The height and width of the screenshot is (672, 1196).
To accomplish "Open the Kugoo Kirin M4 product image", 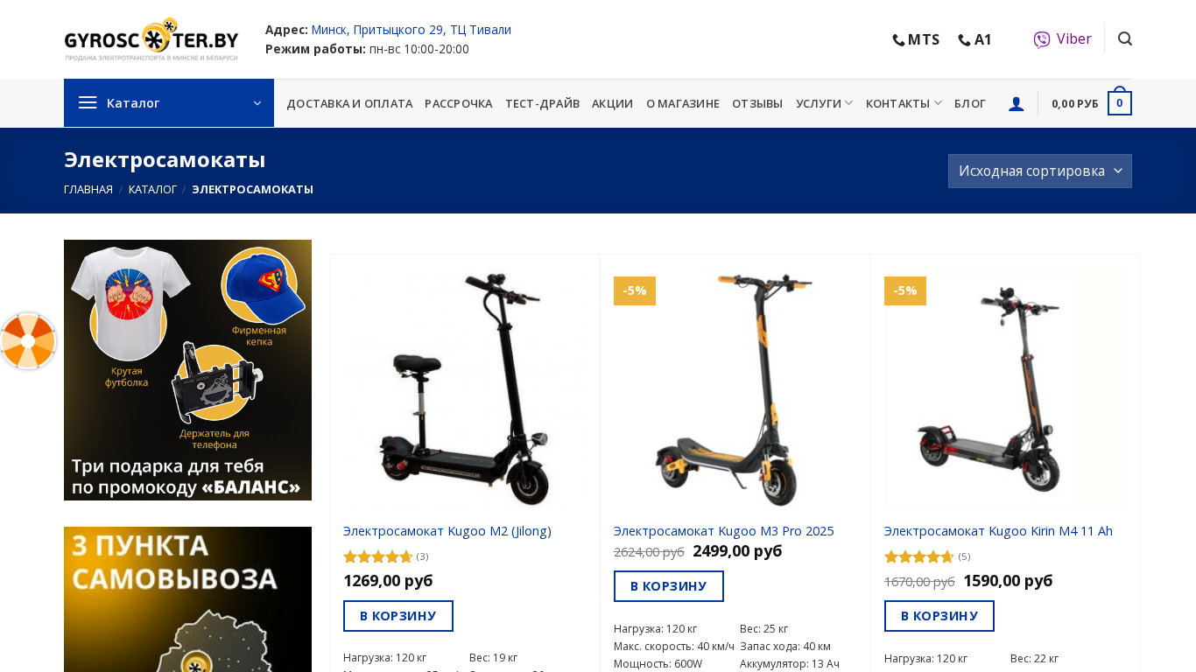I will 1005,389.
